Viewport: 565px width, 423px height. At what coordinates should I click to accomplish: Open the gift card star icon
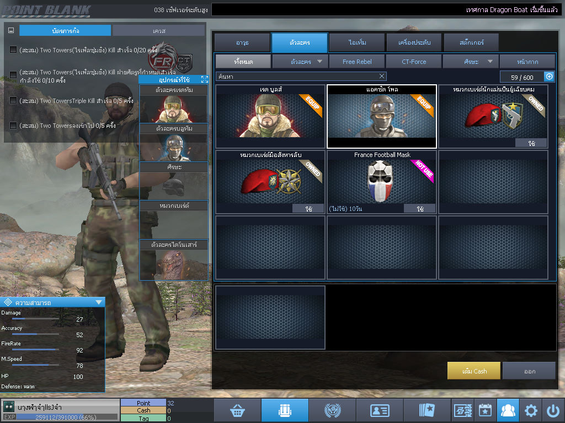[427, 410]
